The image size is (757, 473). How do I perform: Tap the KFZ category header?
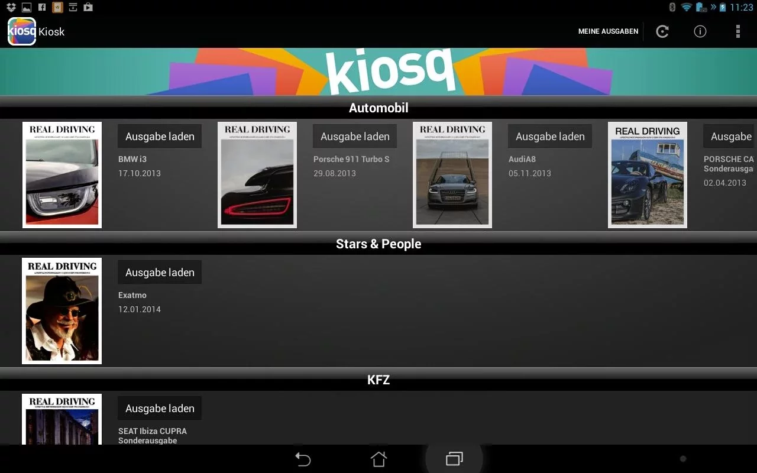[x=378, y=380]
